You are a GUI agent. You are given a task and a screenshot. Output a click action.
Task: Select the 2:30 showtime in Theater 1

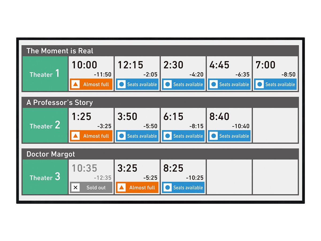[x=183, y=74]
